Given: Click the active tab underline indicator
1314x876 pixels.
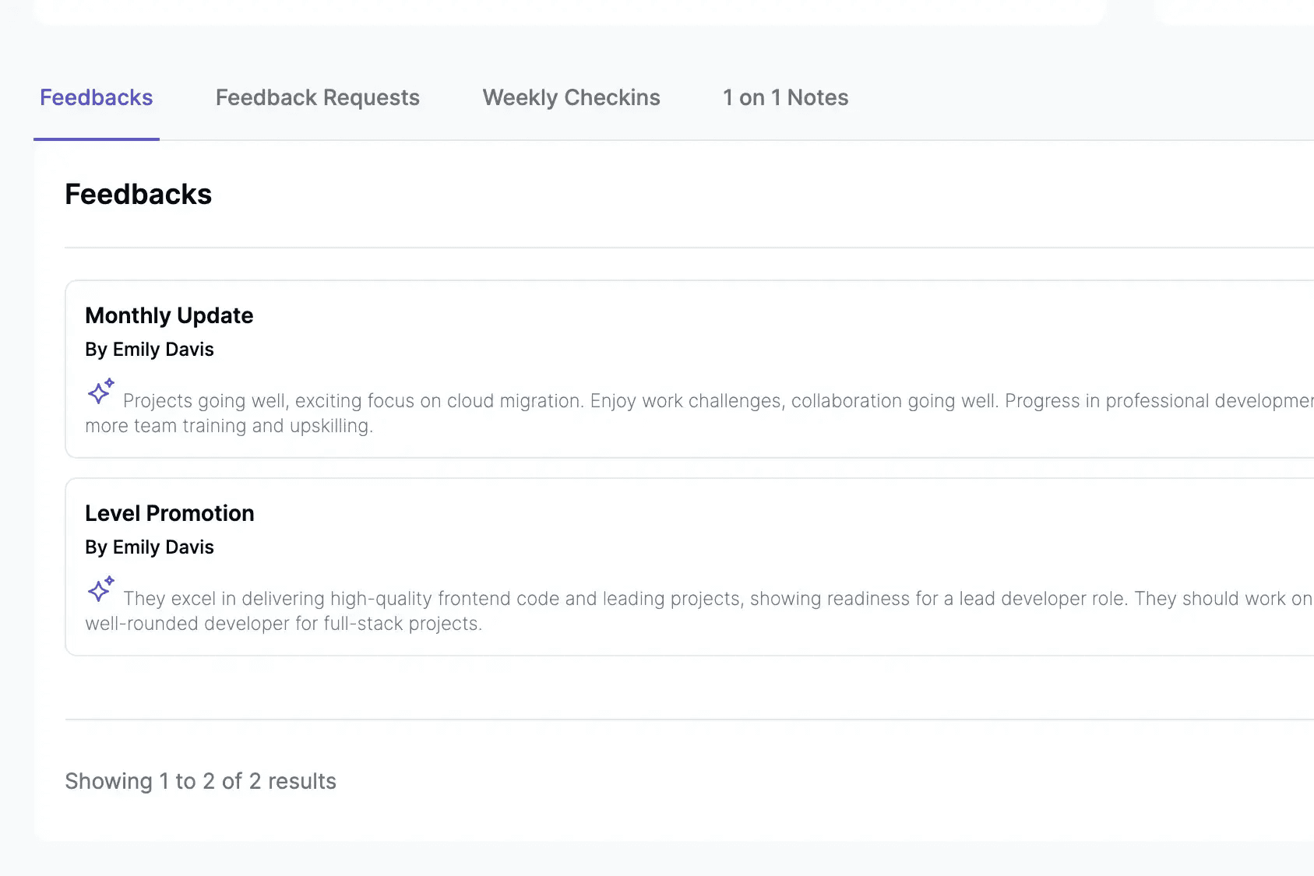Looking at the screenshot, I should pos(96,139).
